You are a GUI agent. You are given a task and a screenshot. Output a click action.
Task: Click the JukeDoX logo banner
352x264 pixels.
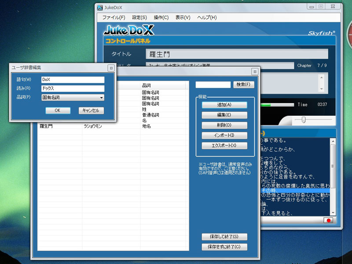(x=129, y=30)
